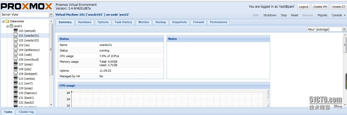The height and width of the screenshot is (115, 347).
Task: Open the Snapshots tab
Action: pyautogui.click(x=179, y=22)
